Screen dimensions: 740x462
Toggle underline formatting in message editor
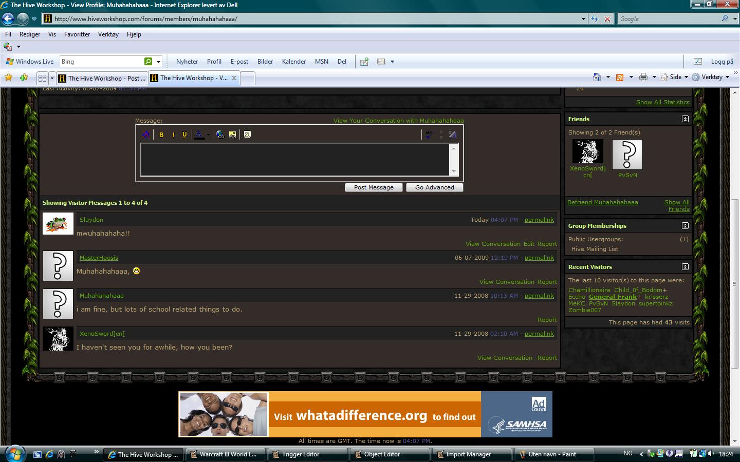pyautogui.click(x=184, y=134)
